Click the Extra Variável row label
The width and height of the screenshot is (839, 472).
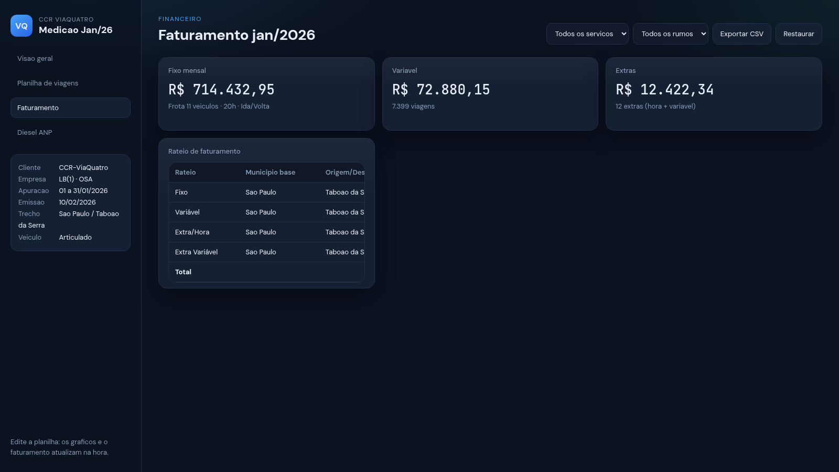[196, 252]
